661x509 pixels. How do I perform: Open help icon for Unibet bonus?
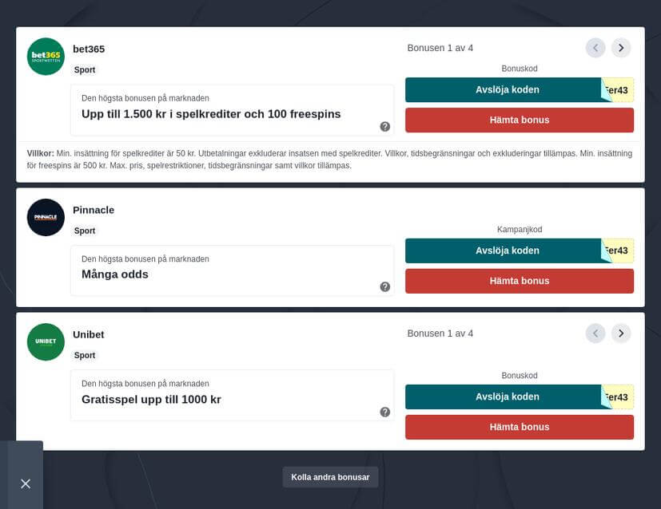point(385,412)
